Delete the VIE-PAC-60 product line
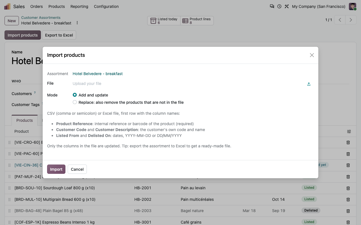361x225 pixels. pyautogui.click(x=348, y=154)
